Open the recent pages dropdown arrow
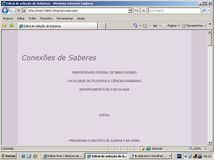Viewport: 214px width, 160px height. 18,10
